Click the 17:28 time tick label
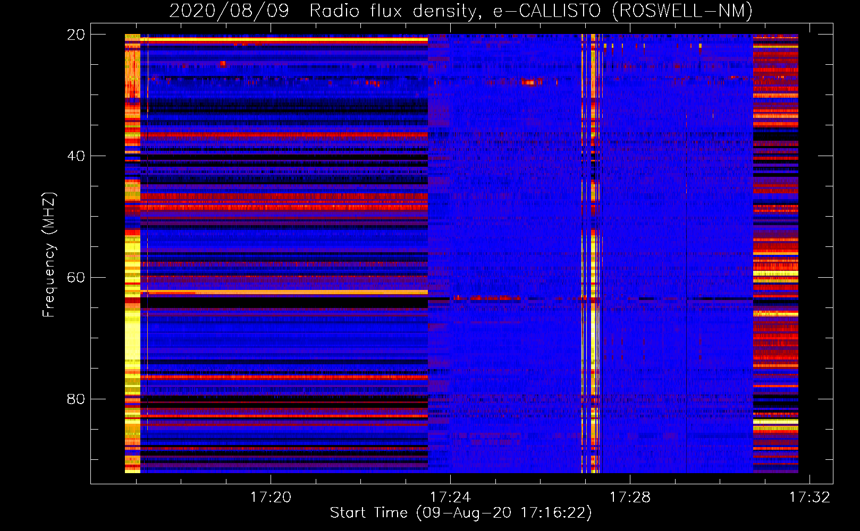 630,497
